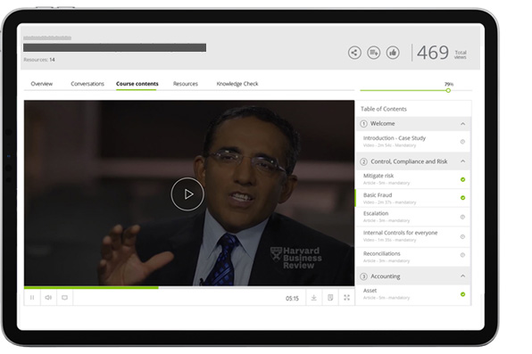Collapse the Welcome section
The height and width of the screenshot is (354, 532).
pos(462,124)
